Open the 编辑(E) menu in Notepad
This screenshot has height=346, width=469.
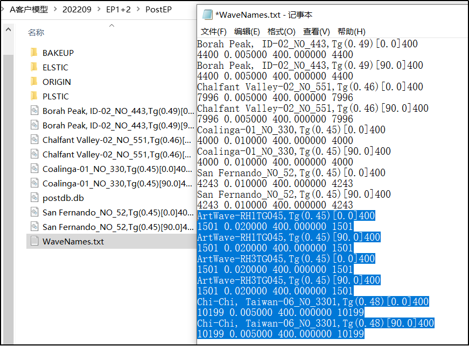(x=247, y=32)
